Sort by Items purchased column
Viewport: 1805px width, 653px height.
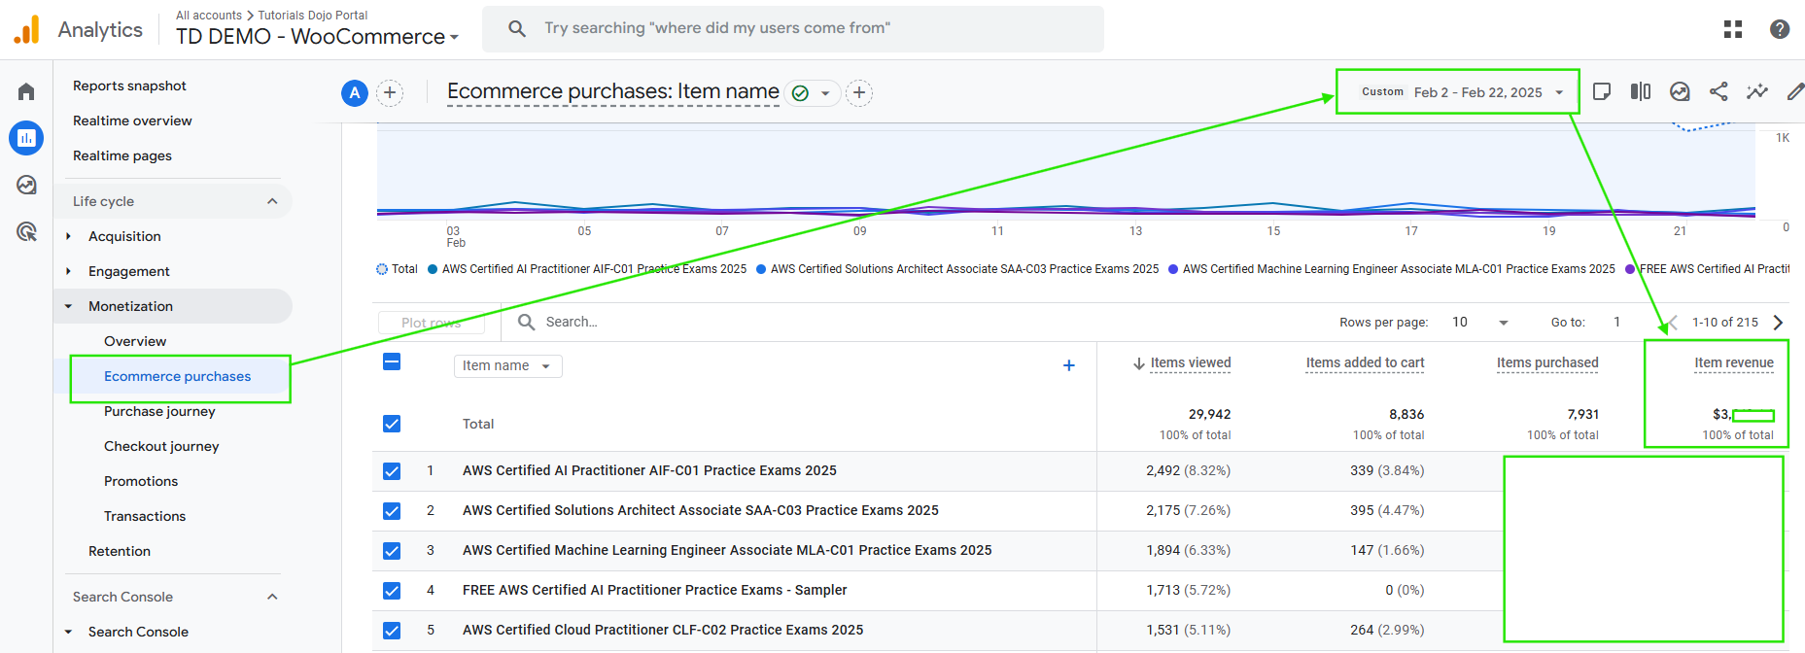1547,363
